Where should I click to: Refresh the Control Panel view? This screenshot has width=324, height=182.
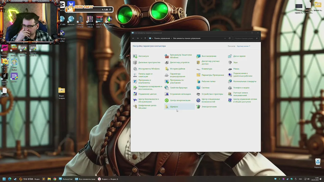click(x=230, y=38)
